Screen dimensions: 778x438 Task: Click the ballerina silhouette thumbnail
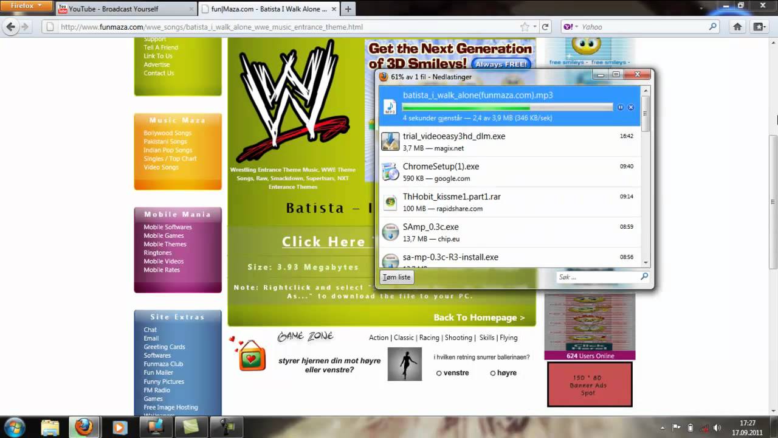[405, 364]
